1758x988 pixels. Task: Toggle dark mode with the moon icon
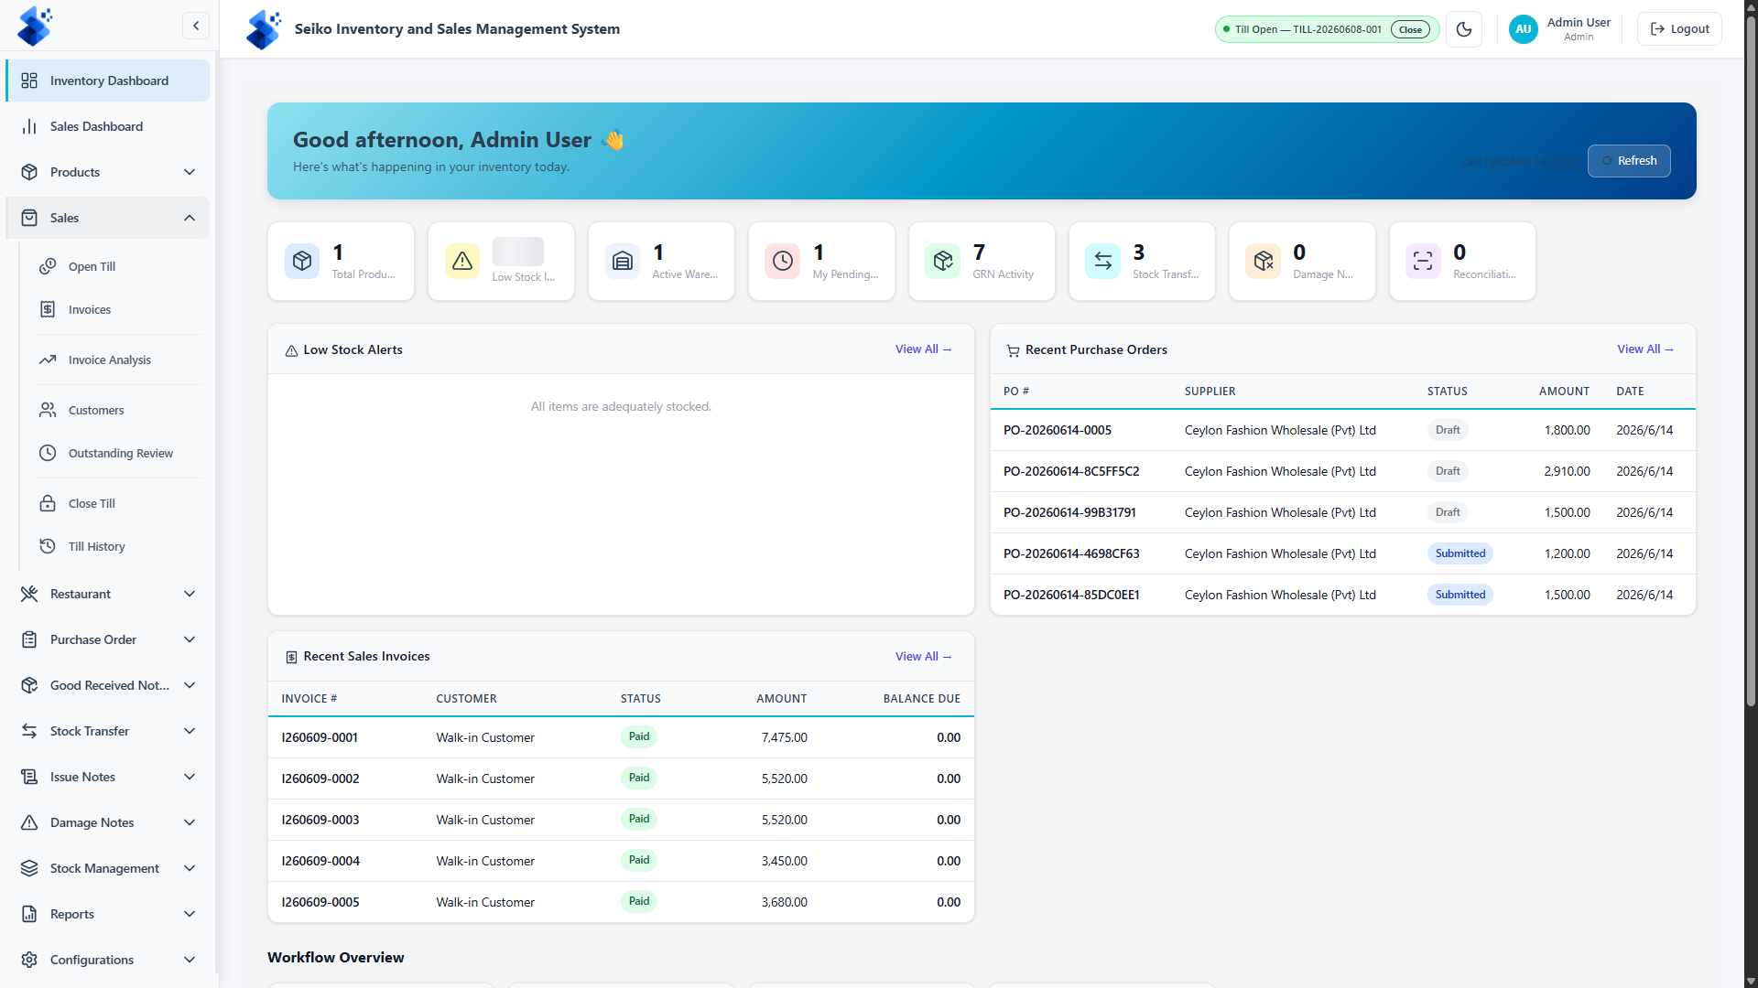(1464, 29)
